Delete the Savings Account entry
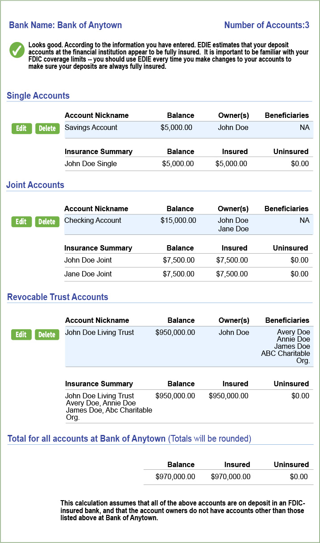 click(x=47, y=129)
